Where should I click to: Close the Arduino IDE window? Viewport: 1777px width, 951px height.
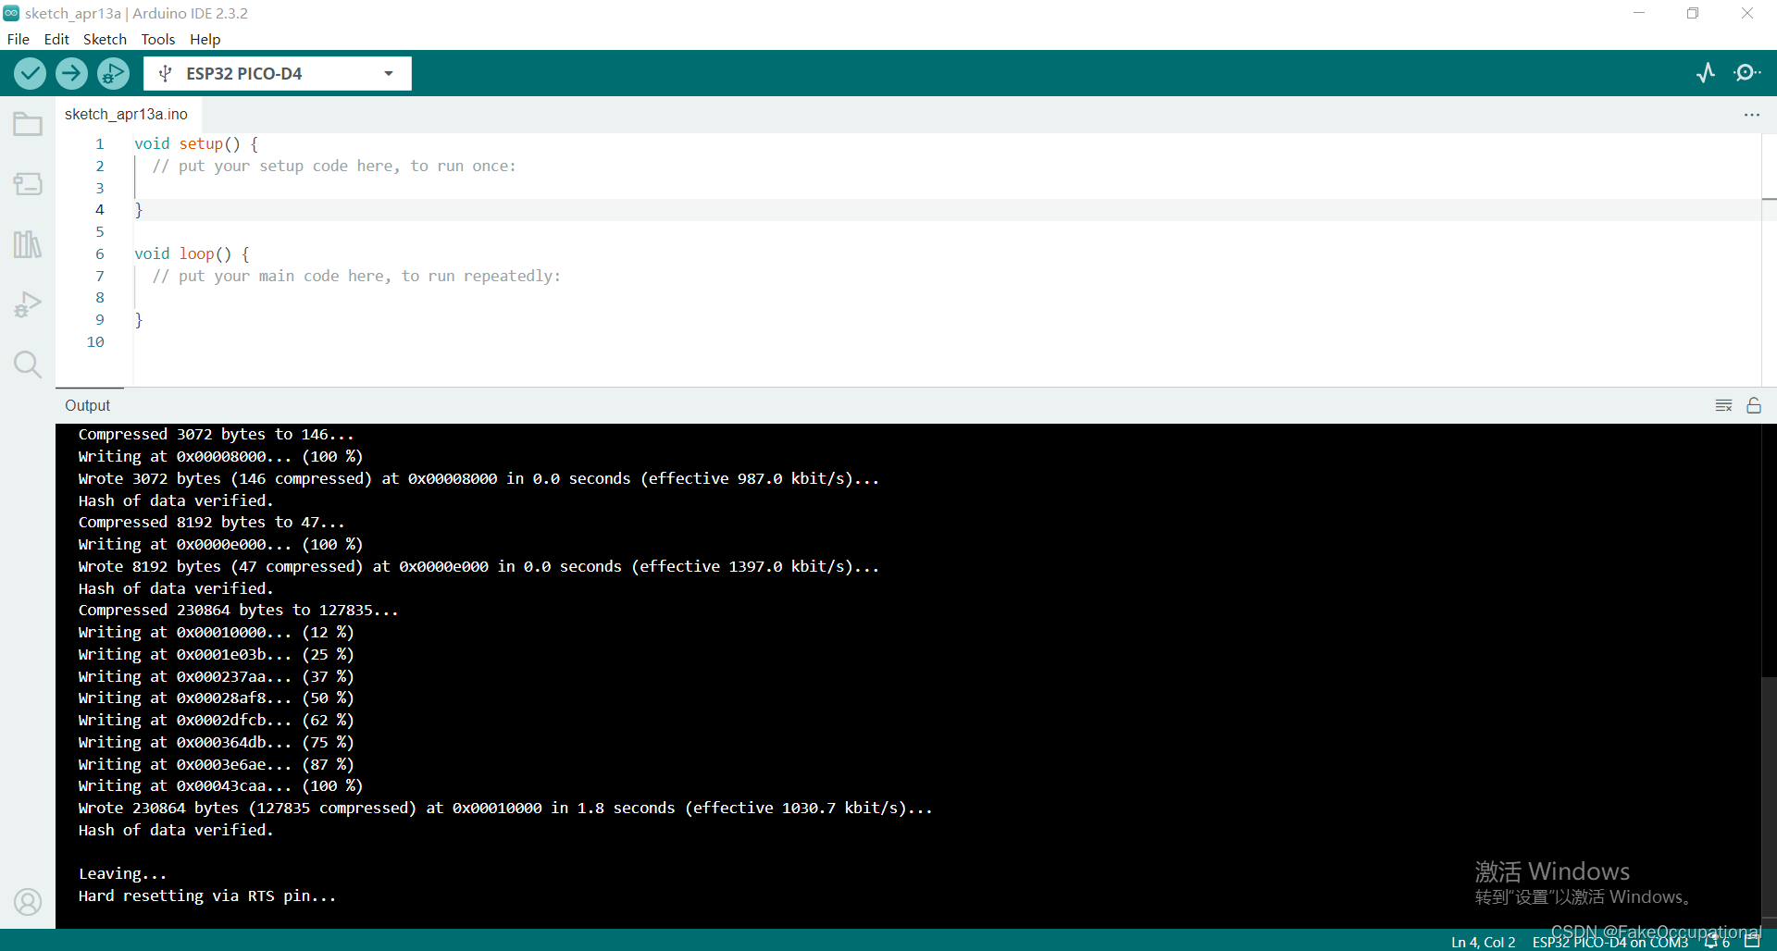[x=1747, y=13]
